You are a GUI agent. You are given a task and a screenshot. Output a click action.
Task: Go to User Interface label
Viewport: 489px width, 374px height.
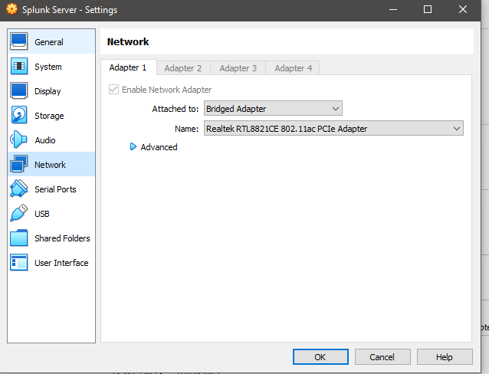(61, 263)
